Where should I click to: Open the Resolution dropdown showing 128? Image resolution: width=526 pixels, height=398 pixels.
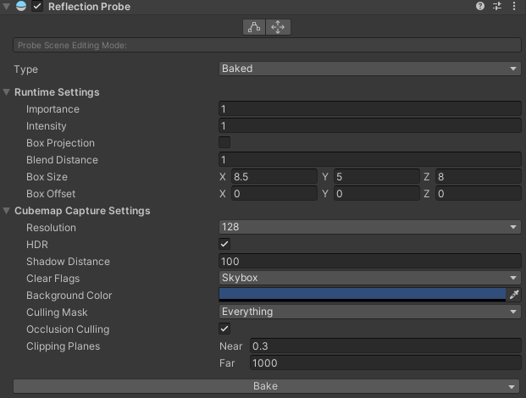[x=369, y=227]
